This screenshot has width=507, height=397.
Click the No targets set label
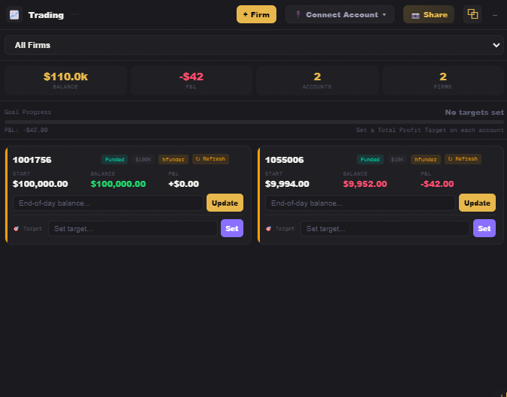tap(475, 113)
